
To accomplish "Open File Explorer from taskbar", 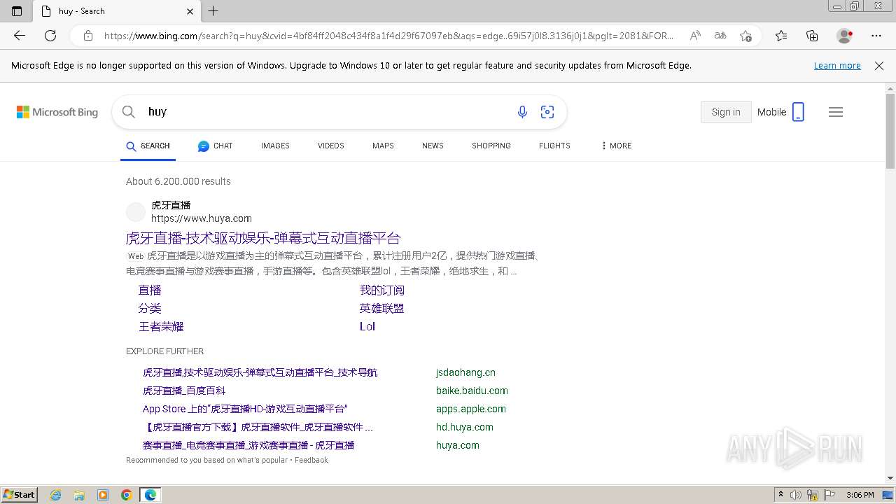I will (79, 495).
